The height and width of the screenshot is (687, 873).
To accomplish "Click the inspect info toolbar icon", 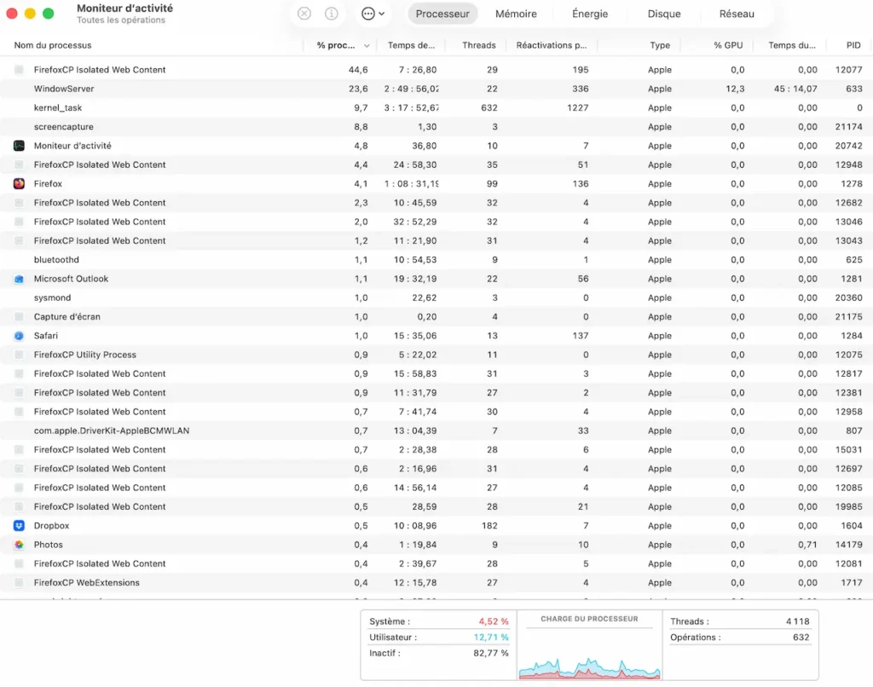I will pyautogui.click(x=331, y=13).
